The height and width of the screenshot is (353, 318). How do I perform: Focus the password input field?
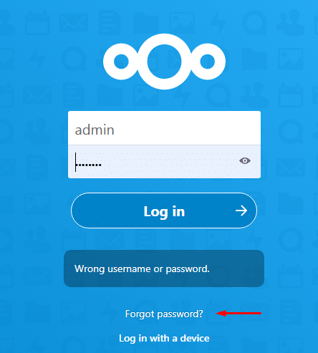coord(164,162)
